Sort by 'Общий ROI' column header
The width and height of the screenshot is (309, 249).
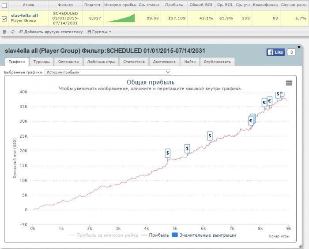click(201, 5)
